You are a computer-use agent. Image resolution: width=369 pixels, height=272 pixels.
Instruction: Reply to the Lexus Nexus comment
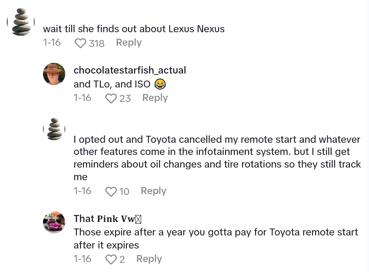(x=129, y=43)
